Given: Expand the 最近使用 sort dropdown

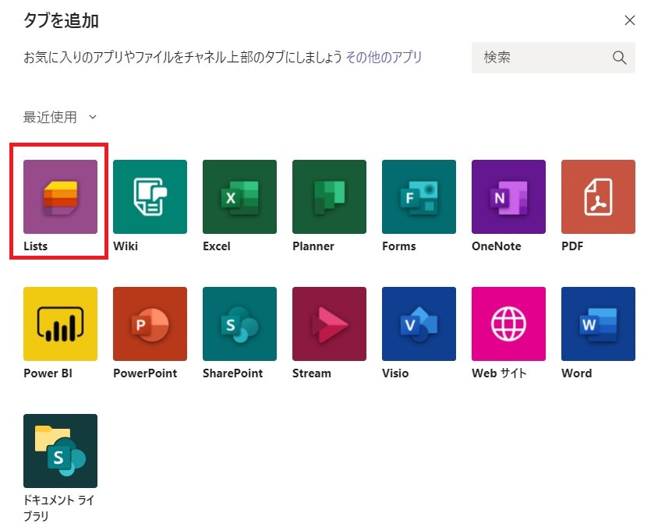Looking at the screenshot, I should click(x=59, y=117).
